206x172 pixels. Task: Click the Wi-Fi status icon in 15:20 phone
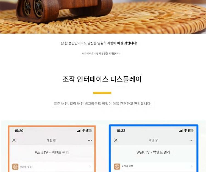(84, 131)
